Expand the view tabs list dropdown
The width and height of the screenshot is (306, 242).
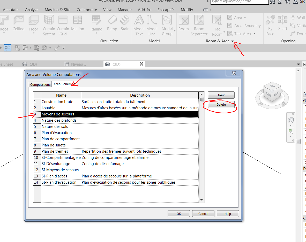coord(298,64)
